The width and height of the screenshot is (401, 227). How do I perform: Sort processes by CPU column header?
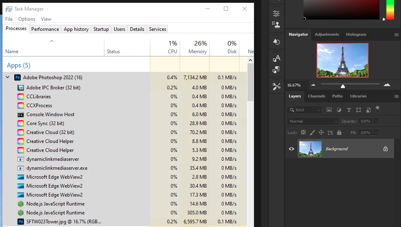point(165,48)
